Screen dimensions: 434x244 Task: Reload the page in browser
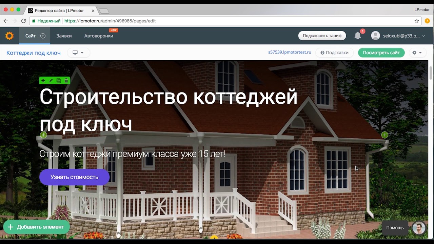(23, 21)
